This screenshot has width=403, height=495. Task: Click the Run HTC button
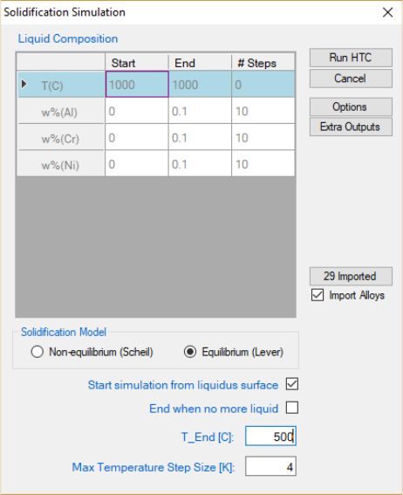pyautogui.click(x=351, y=58)
